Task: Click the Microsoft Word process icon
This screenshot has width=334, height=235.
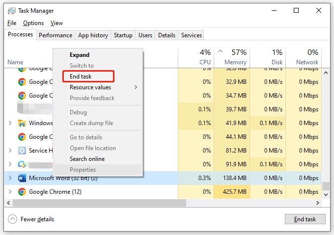Action: pyautogui.click(x=22, y=178)
